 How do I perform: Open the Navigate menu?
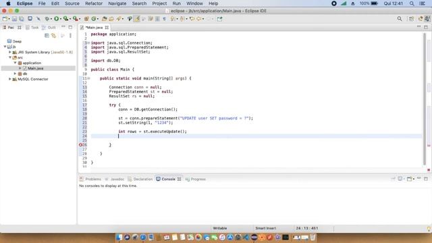[117, 3]
